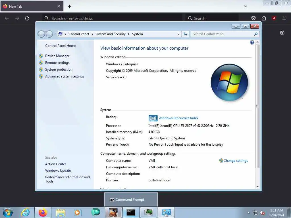Screen dimensions: 291x218
Task: Click the System window scrollbar thumb
Action: click(x=257, y=106)
